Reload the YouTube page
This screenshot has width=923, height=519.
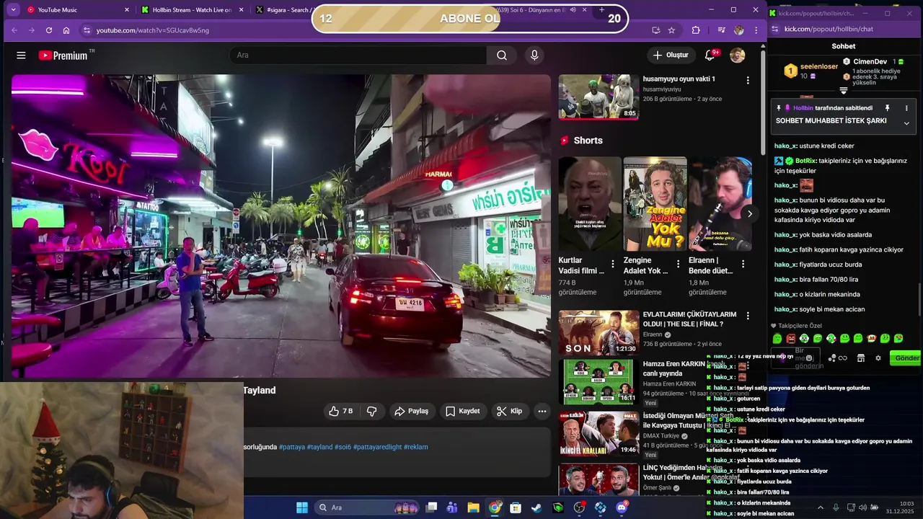(48, 30)
